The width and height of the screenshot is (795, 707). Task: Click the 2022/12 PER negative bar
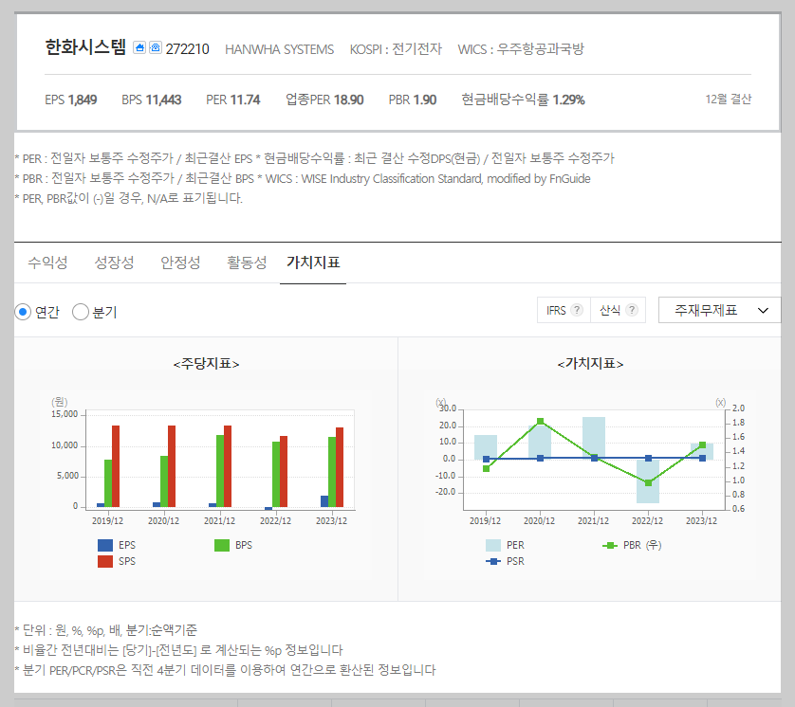pyautogui.click(x=648, y=481)
